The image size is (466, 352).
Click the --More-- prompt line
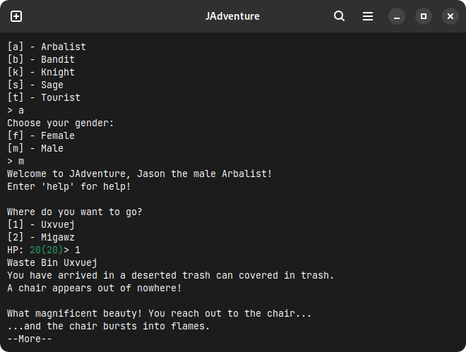[30, 339]
